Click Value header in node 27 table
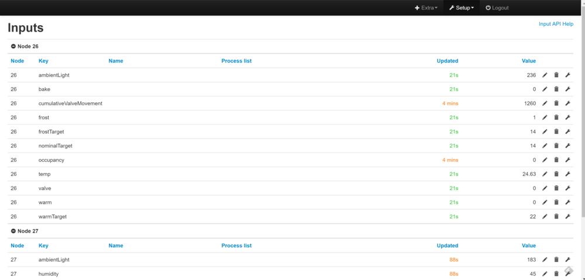This screenshot has width=585, height=280. (x=529, y=246)
